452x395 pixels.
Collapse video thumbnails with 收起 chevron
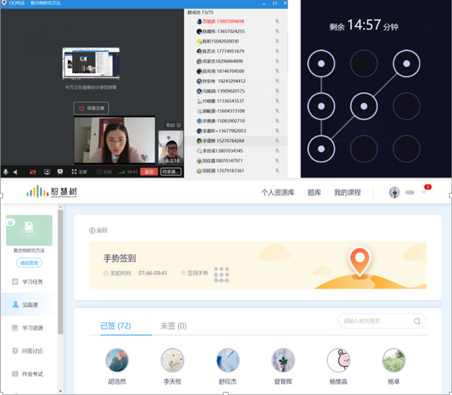[x=173, y=125]
